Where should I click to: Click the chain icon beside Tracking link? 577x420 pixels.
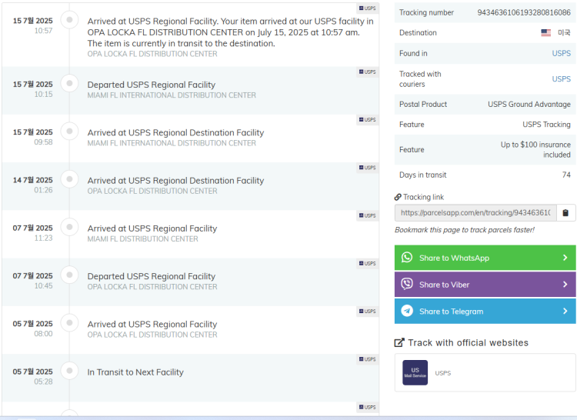coord(398,197)
